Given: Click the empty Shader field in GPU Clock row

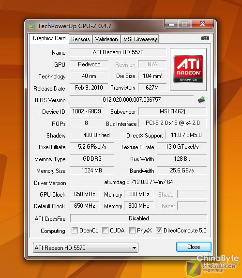Looking at the screenshot, I should (x=192, y=194).
